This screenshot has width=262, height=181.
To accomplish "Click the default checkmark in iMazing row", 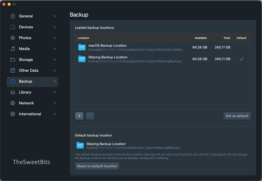I will pyautogui.click(x=241, y=59).
